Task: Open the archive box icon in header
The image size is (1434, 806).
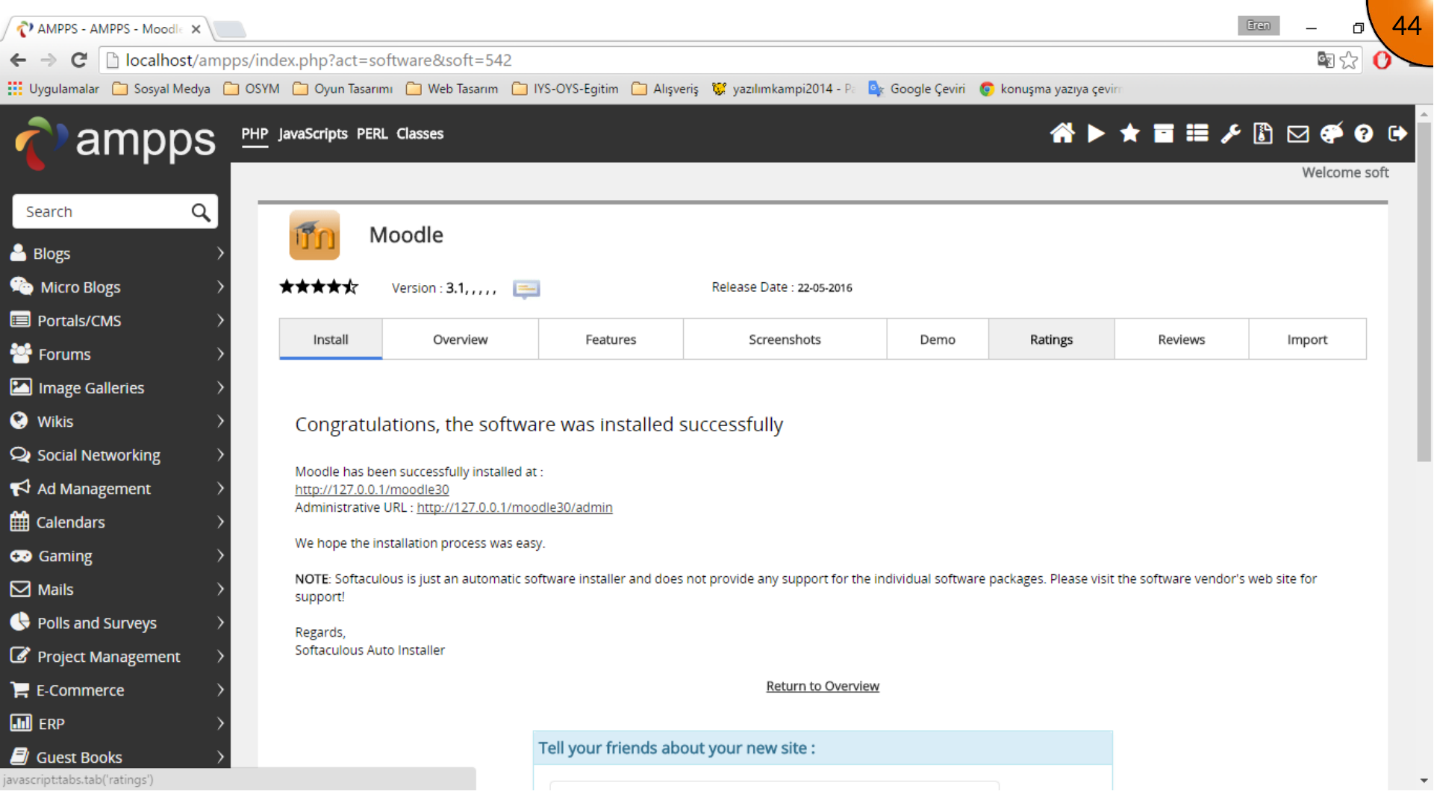Action: [1164, 134]
